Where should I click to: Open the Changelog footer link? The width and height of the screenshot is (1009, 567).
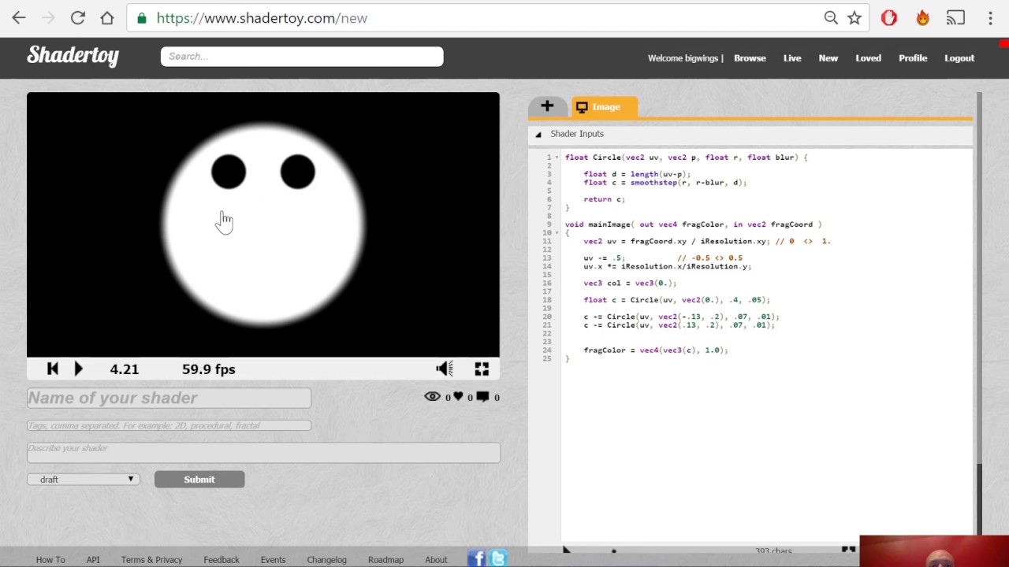[x=326, y=560]
